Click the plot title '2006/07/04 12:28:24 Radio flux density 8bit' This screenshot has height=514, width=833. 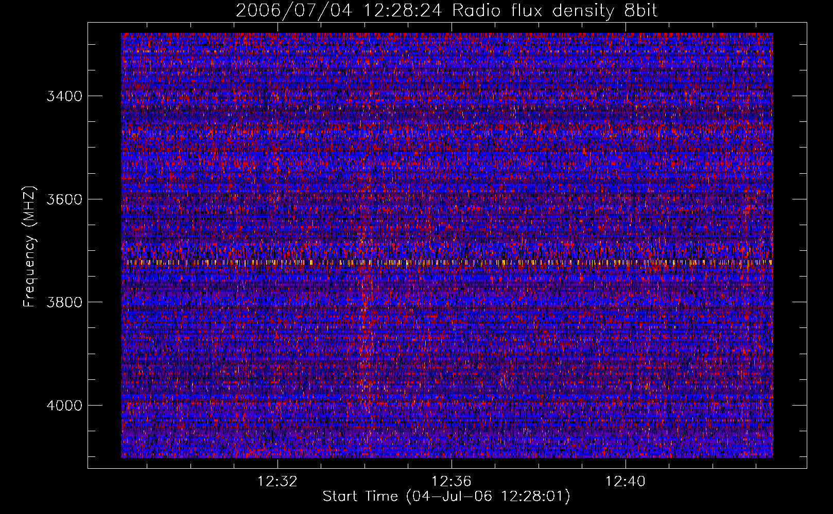(446, 11)
